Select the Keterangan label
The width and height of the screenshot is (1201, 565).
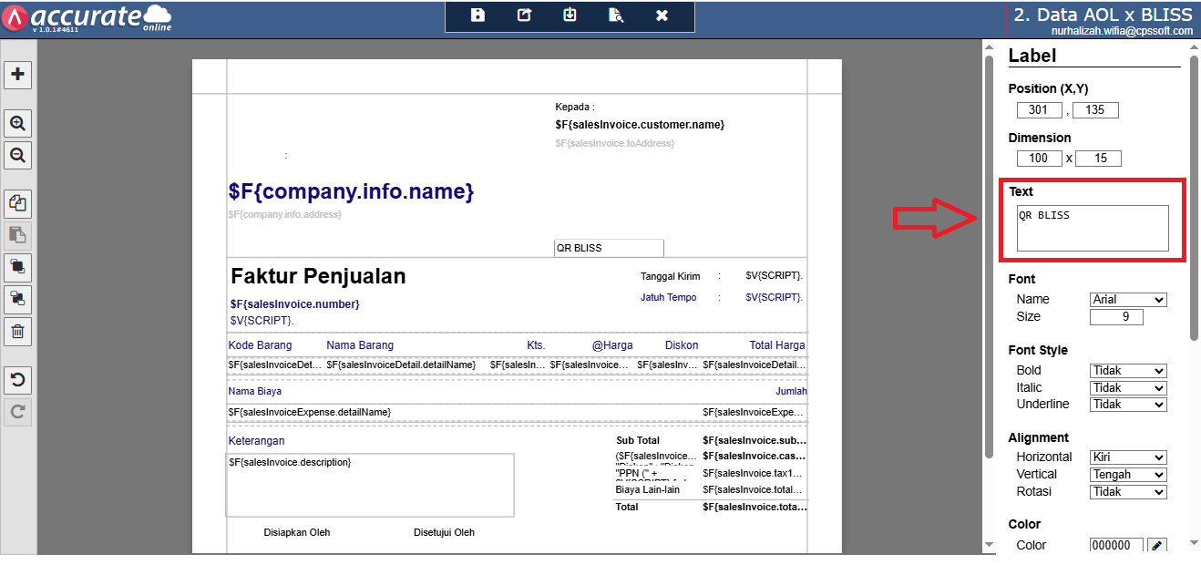256,441
